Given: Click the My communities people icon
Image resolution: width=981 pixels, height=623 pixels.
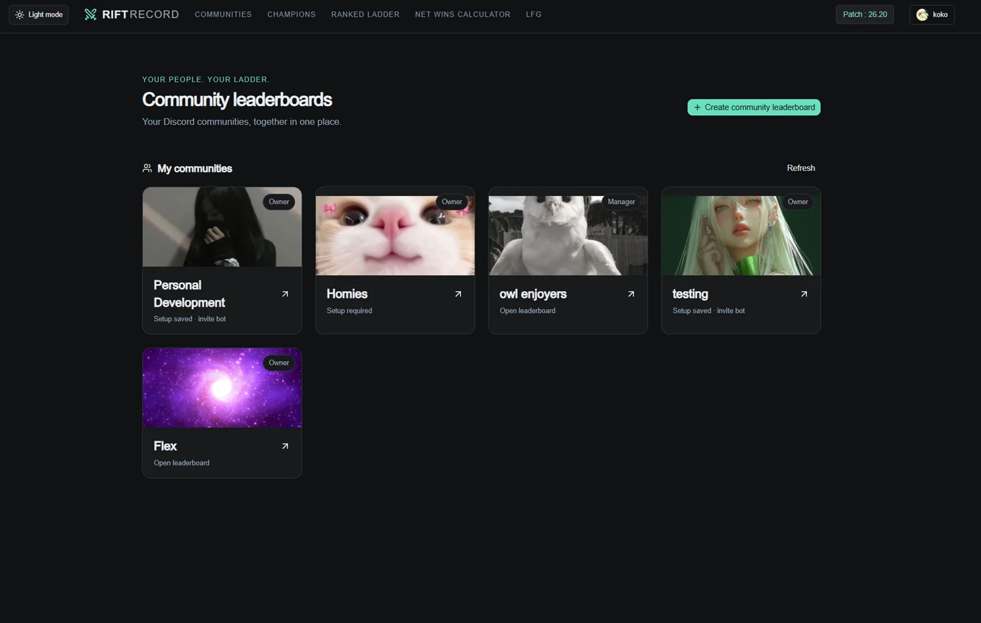Looking at the screenshot, I should click(147, 168).
